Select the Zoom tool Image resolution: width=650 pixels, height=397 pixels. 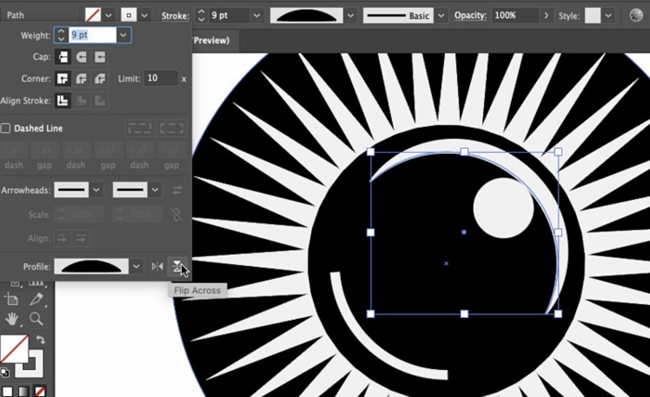36,319
